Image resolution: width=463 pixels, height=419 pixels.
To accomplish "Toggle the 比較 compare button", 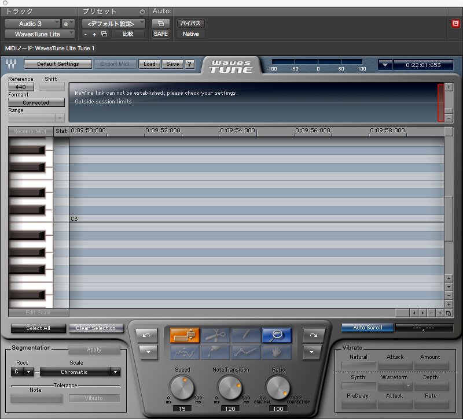I will 128,34.
